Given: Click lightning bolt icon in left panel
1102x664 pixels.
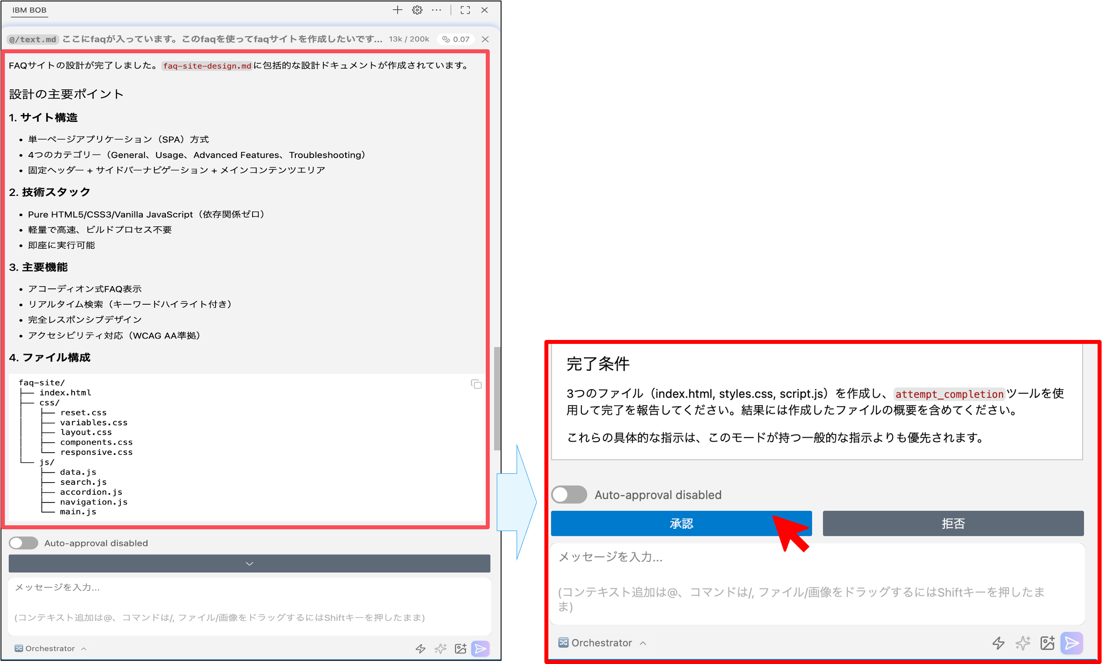Looking at the screenshot, I should click(x=421, y=648).
